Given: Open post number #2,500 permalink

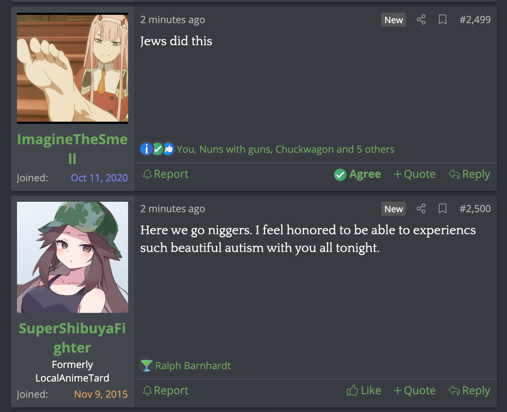Looking at the screenshot, I should [475, 209].
